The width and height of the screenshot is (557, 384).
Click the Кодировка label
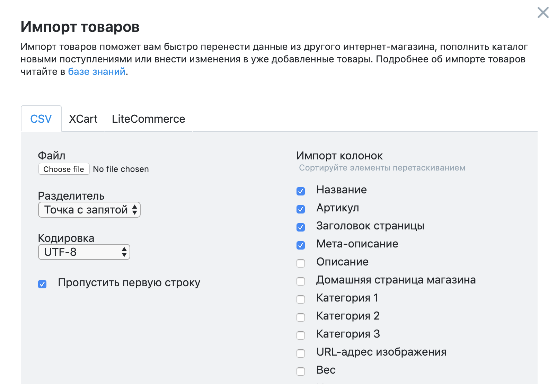66,238
